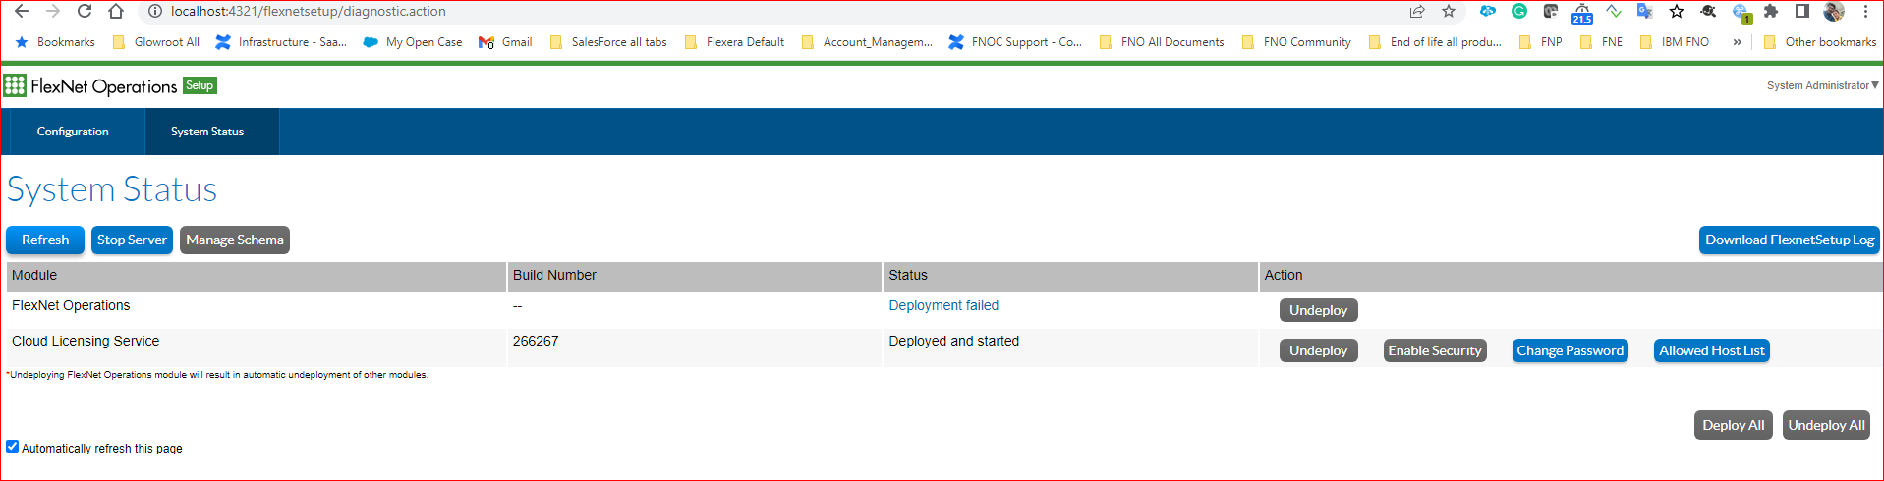Open the Allowed Host List
Viewport: 1884px width, 481px height.
(1711, 350)
